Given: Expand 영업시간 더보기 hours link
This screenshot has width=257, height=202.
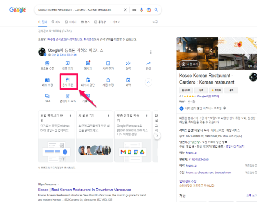Looking at the screenshot, I should pos(235,146).
